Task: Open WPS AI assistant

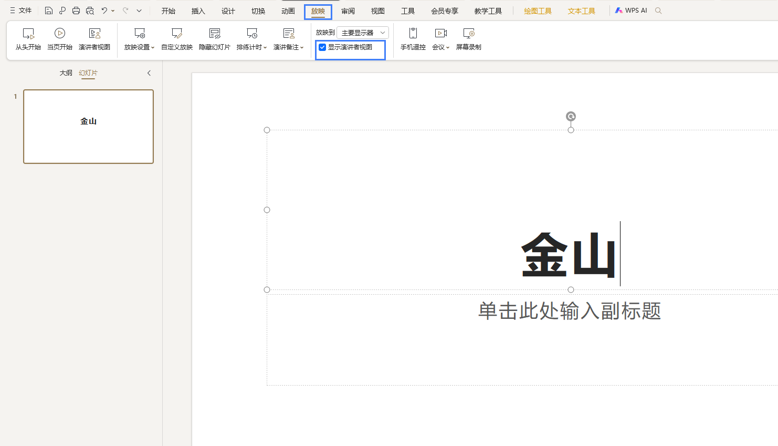Action: pos(631,11)
